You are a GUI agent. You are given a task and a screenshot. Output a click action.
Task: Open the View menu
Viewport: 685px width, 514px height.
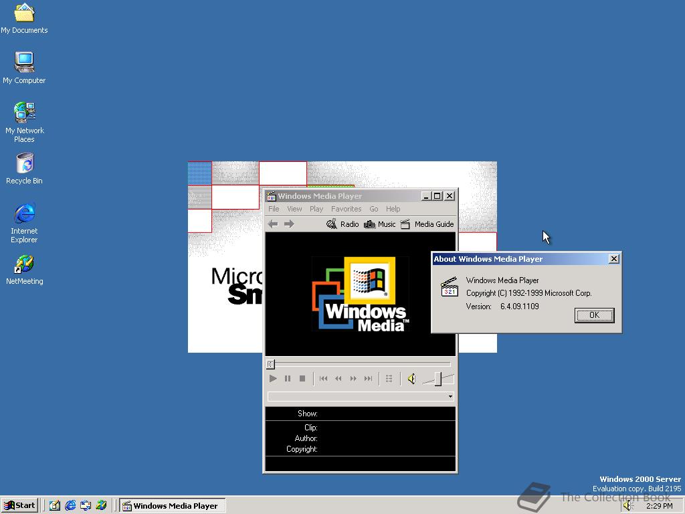[x=294, y=209]
